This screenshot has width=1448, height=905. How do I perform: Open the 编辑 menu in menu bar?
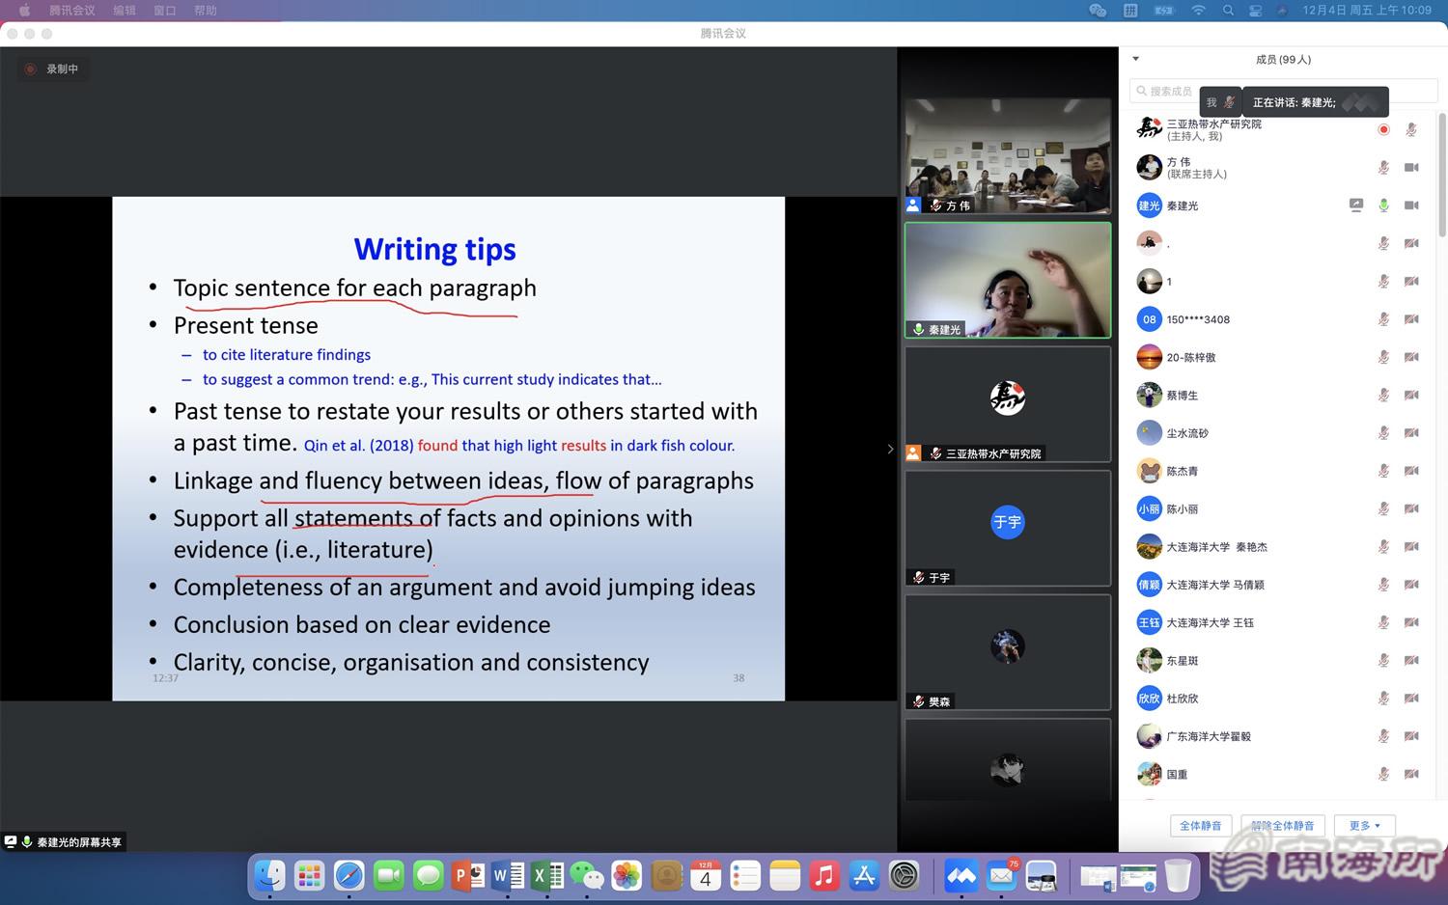point(124,11)
